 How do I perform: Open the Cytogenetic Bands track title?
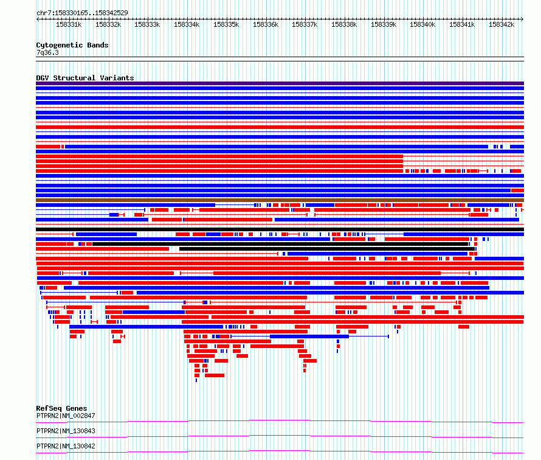pyautogui.click(x=72, y=45)
